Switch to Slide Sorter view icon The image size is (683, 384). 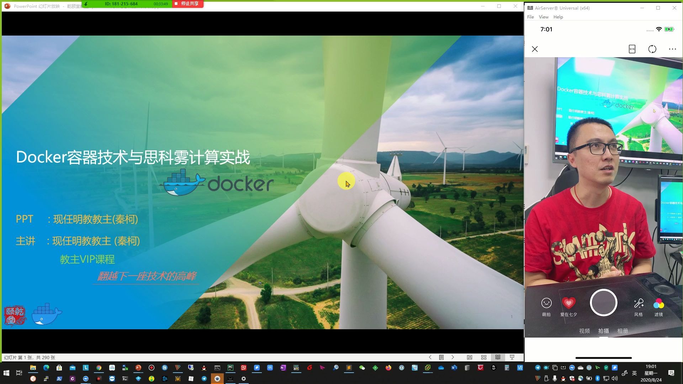(x=484, y=357)
